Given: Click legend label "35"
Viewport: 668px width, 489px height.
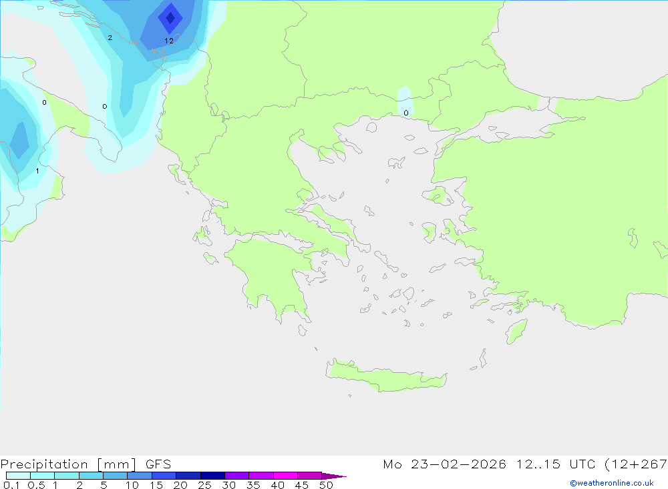Looking at the screenshot, I should (x=253, y=485).
